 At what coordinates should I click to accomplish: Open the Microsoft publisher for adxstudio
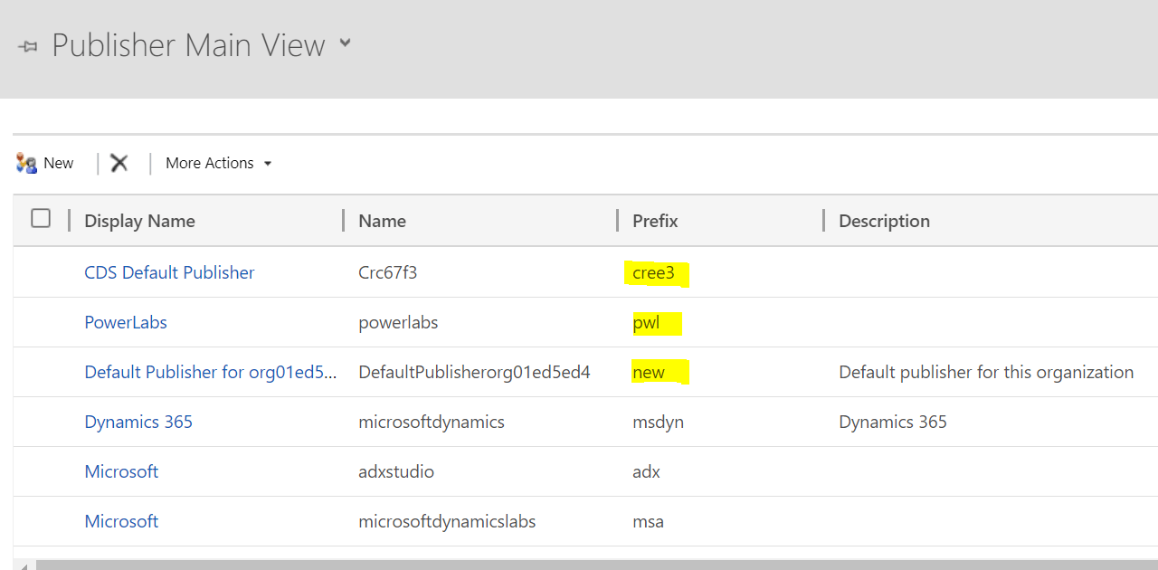[121, 471]
